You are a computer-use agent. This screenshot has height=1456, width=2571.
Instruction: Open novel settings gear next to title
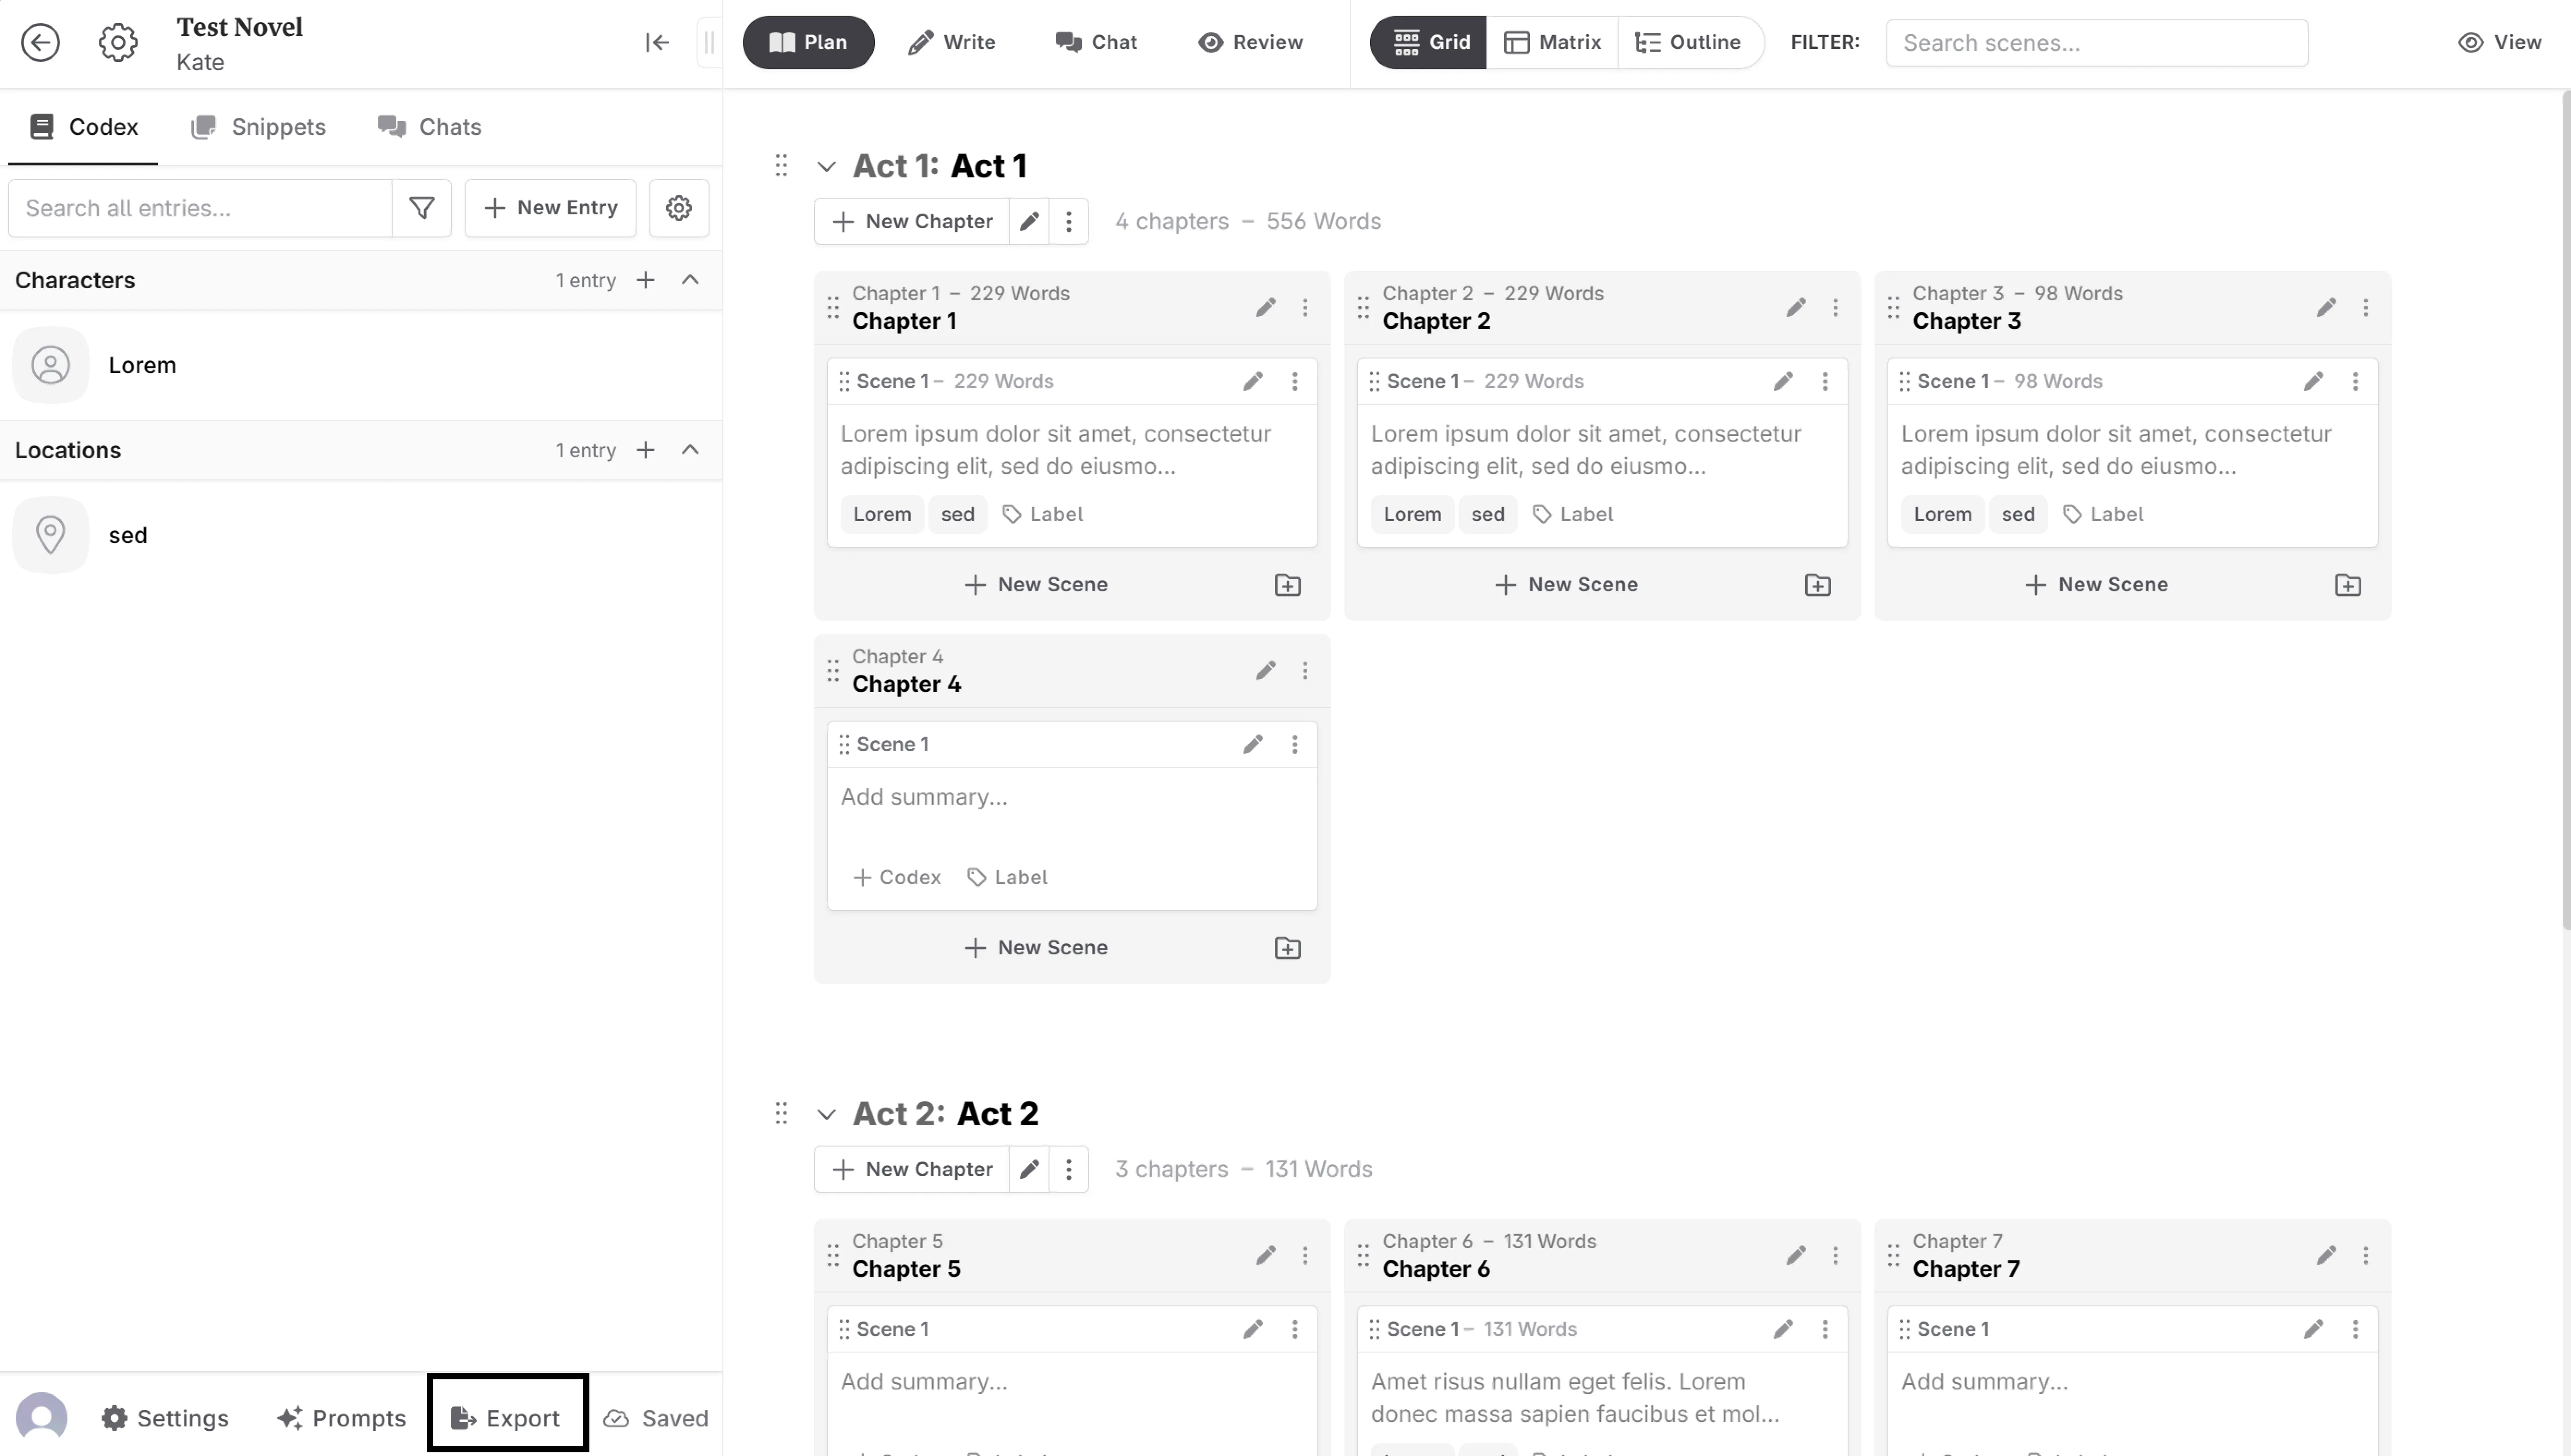[x=118, y=42]
